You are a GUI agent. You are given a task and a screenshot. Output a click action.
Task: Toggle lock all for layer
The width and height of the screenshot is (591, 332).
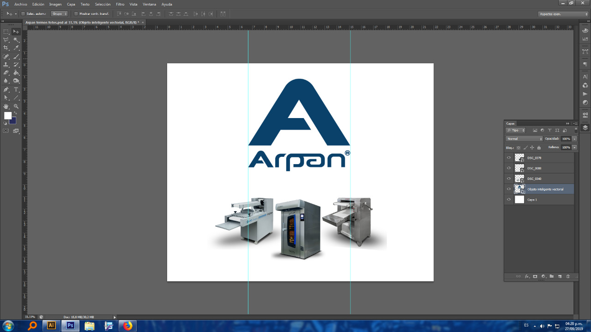[539, 148]
